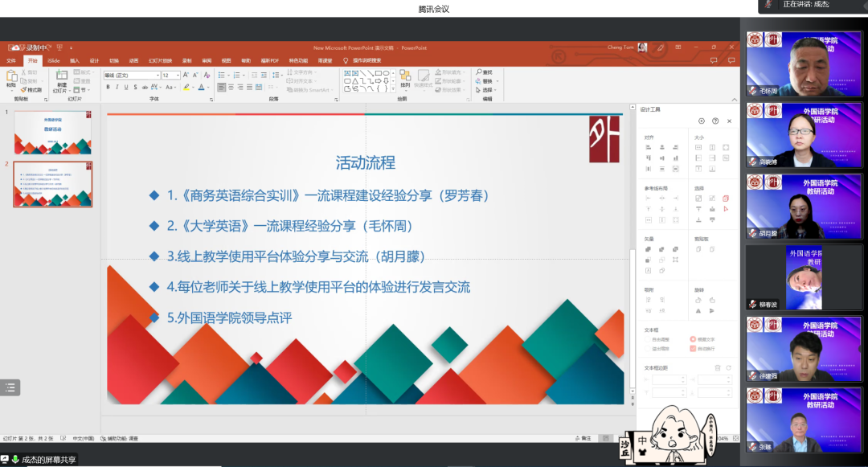Viewport: 868px width, 467px height.
Task: Click the pen icon beside user avatar
Action: tap(660, 47)
